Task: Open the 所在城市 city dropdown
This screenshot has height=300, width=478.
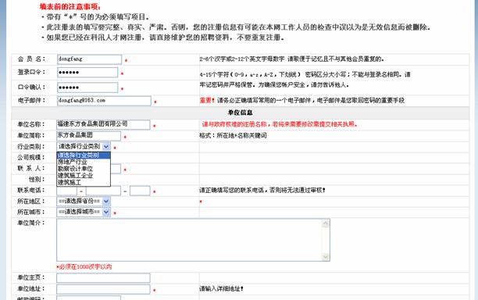Action: (x=84, y=212)
